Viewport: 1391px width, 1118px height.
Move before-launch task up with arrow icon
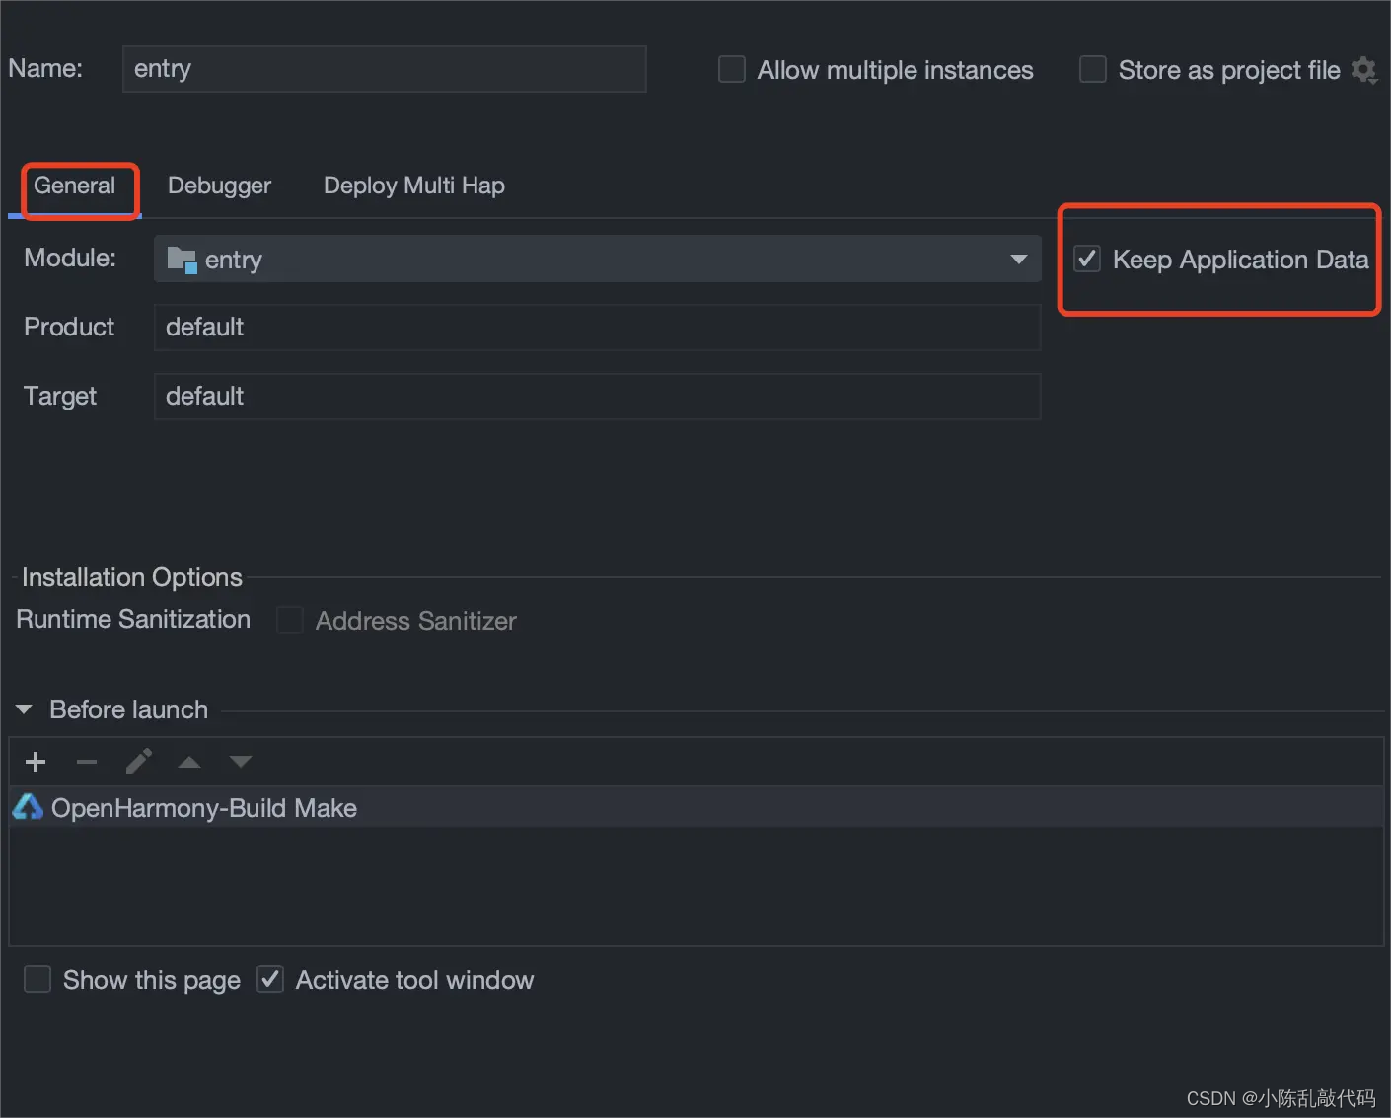click(x=189, y=762)
